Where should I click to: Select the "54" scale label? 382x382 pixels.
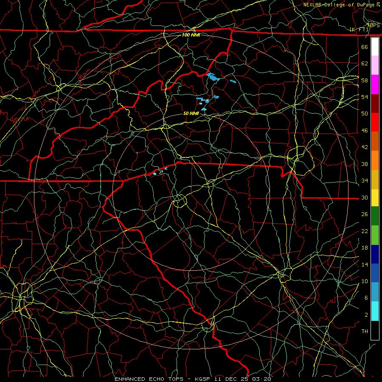coord(365,97)
